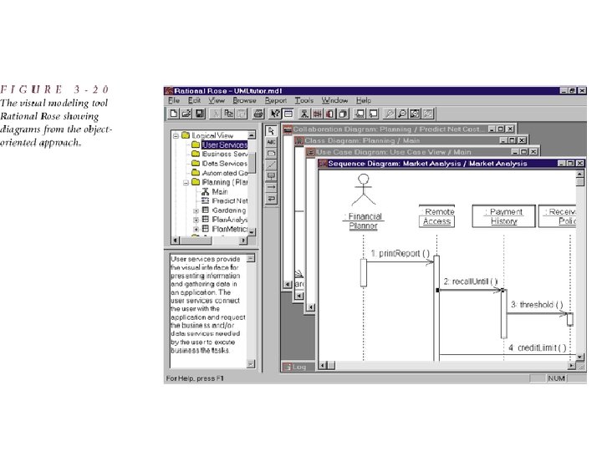Click documentation pane scroll down arrow
Screen dimensions: 602x451
tap(251, 364)
